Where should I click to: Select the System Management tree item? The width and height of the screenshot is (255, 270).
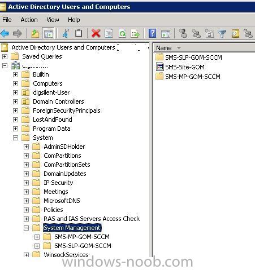coord(72,228)
